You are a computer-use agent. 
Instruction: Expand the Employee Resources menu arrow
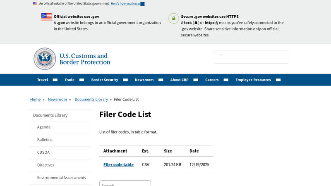[278, 80]
